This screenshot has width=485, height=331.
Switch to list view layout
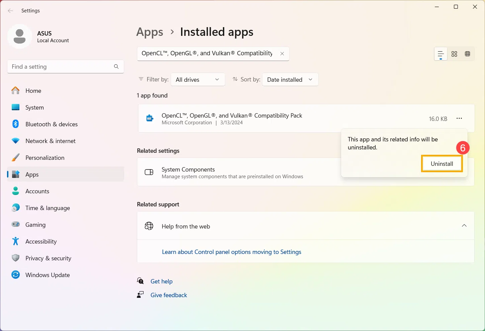click(x=440, y=54)
